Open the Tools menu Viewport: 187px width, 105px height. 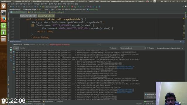pos(60,4)
